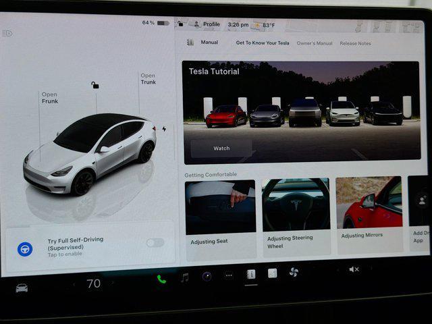432x324 pixels.
Task: Tap the Manual icon in the dock
Action: click(x=251, y=275)
